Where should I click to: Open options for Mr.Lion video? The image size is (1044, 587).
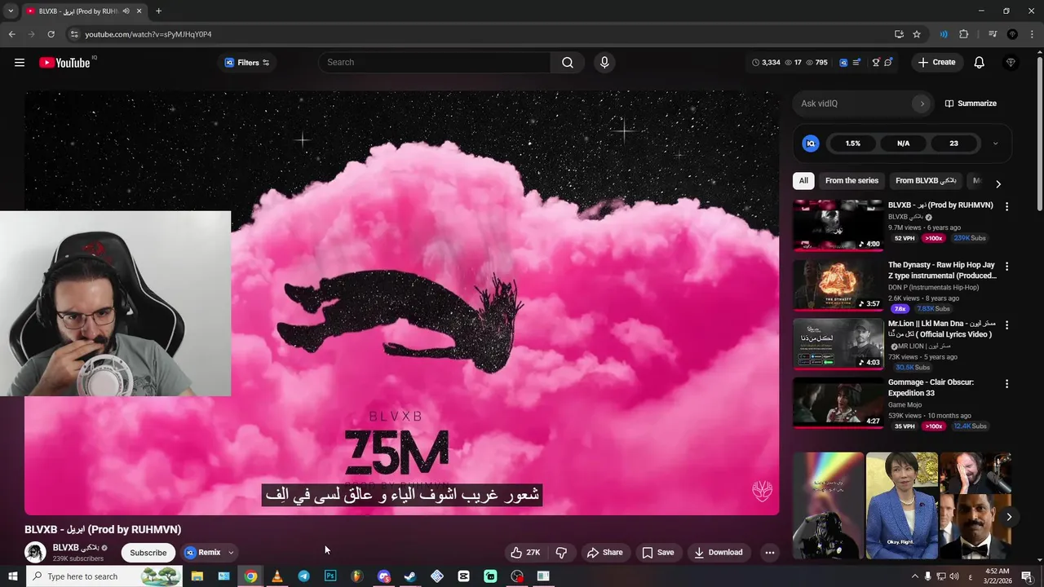(1006, 325)
